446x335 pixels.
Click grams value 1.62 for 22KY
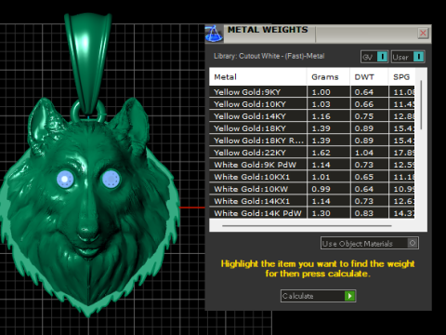(321, 153)
